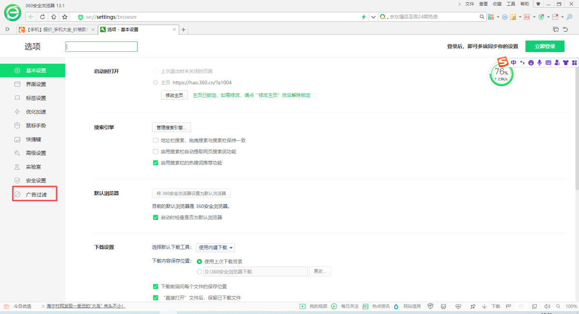The width and height of the screenshot is (579, 314).
Task: Expand the 使用内建下载 dropdown
Action: (215, 247)
